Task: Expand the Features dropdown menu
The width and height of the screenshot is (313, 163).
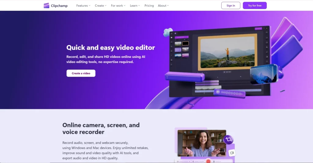Action: (83, 6)
